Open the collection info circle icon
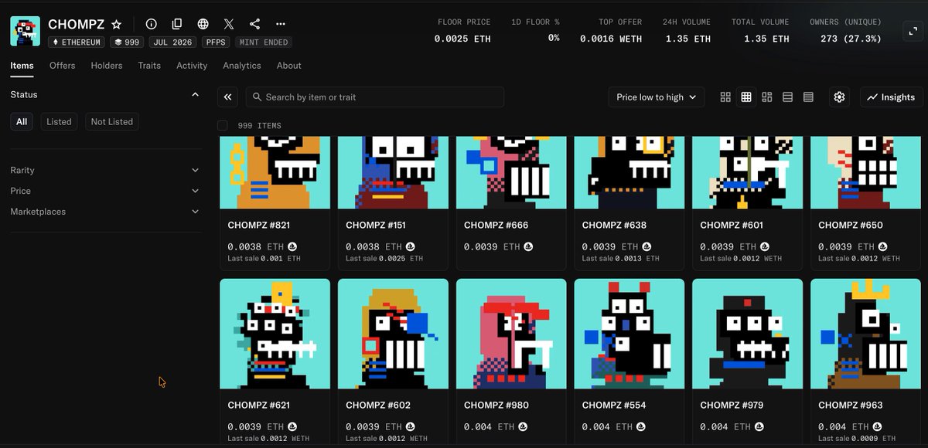Viewport: 928px width, 448px height. coord(152,25)
